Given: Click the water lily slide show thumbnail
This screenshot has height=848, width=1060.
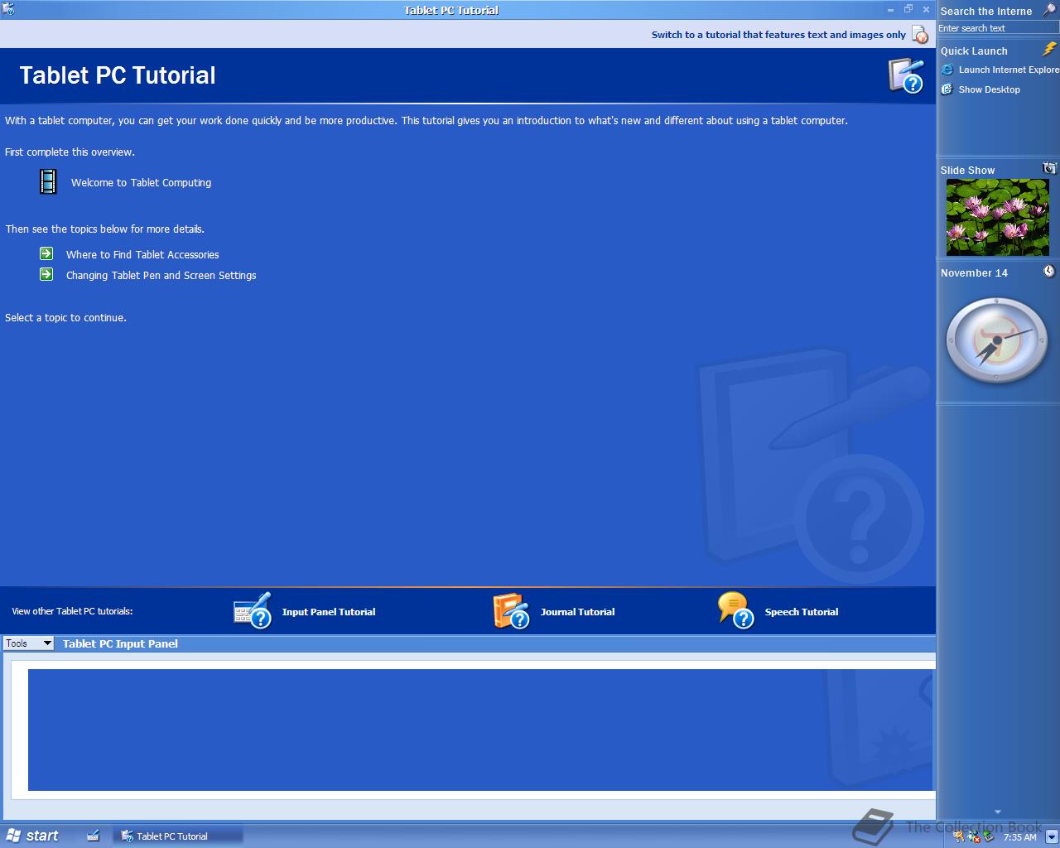Looking at the screenshot, I should tap(997, 218).
